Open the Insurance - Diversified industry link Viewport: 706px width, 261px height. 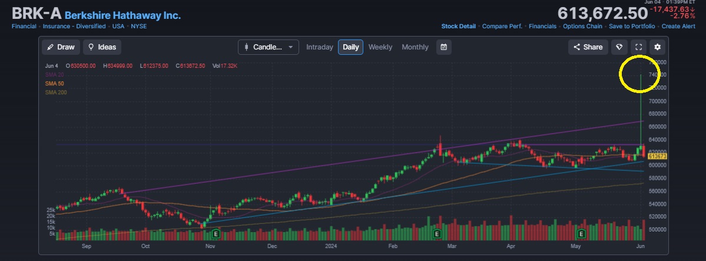click(x=74, y=26)
